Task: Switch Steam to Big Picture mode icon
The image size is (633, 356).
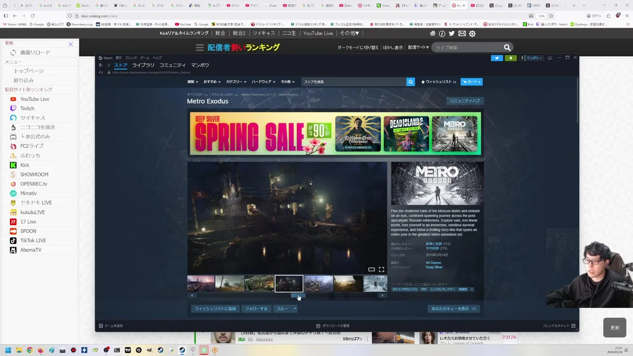Action: tap(549, 58)
